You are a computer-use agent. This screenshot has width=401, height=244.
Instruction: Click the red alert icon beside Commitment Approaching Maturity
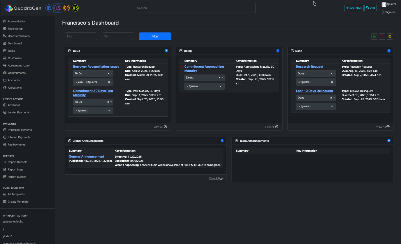point(182,67)
